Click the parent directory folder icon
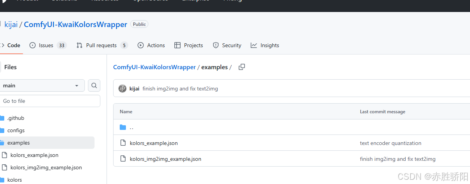The height and width of the screenshot is (184, 470). click(x=123, y=127)
